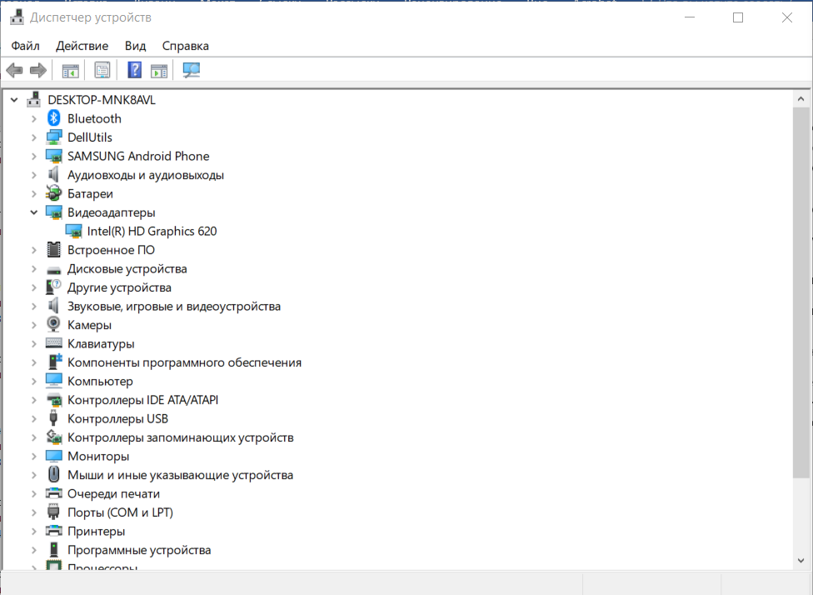Viewport: 813px width, 595px height.
Task: Expand the Контроллеры IDE ATA/ATAPI category
Action: 33,400
